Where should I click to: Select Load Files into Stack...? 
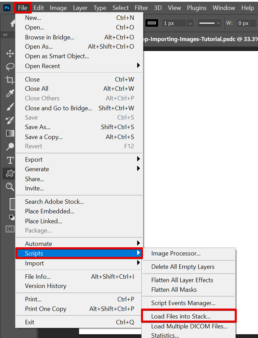pos(189,316)
